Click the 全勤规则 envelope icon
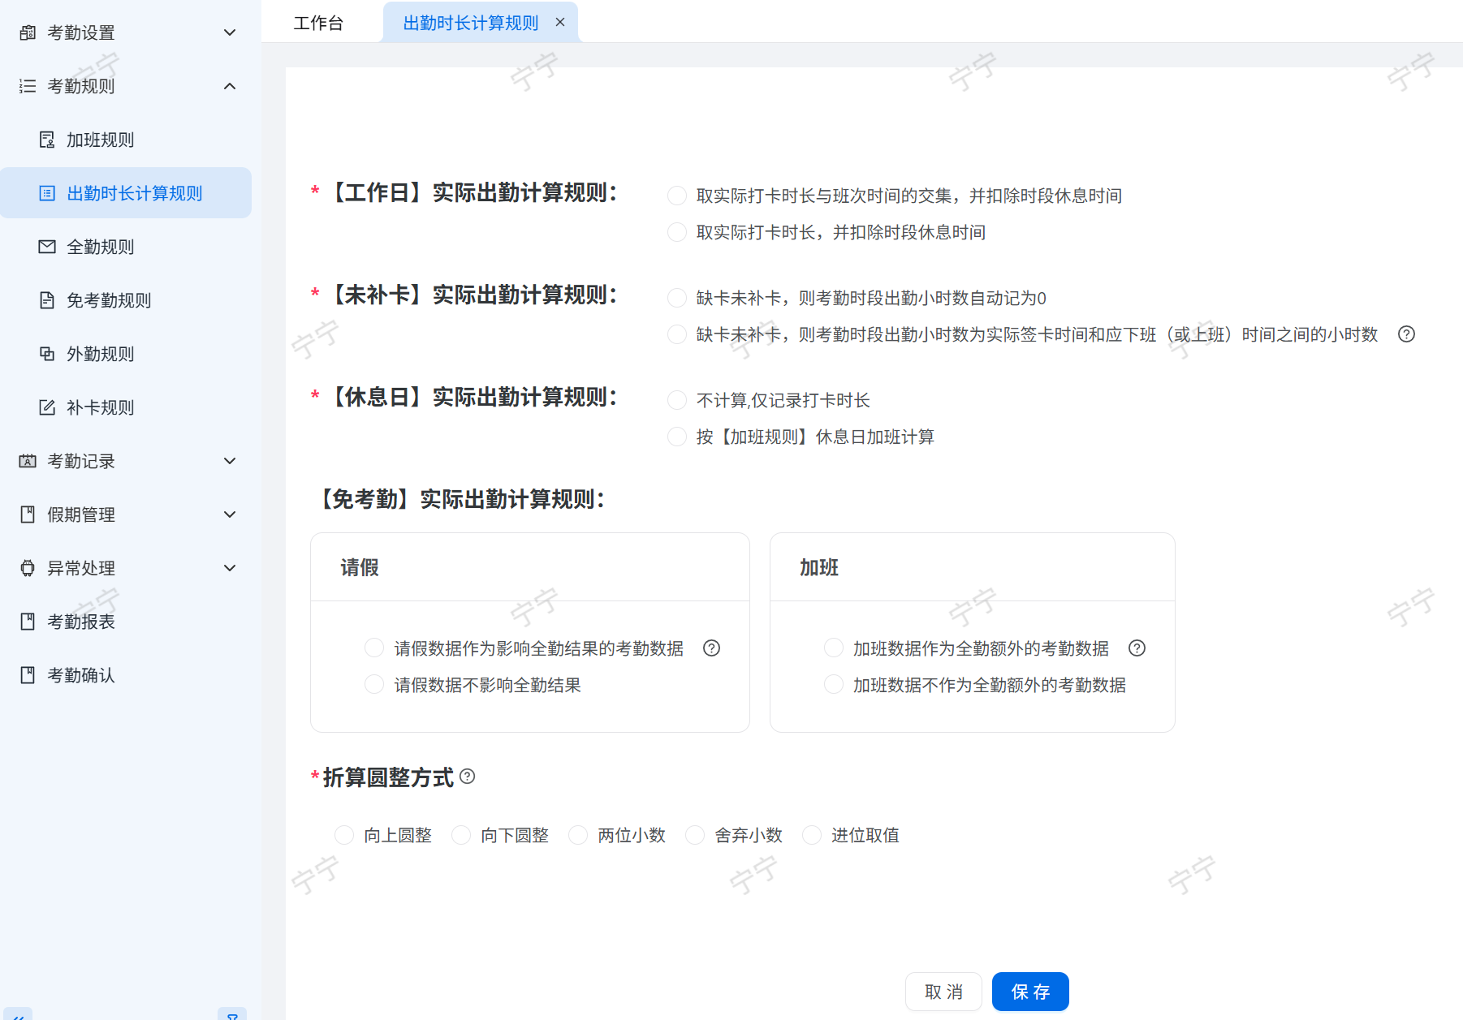This screenshot has height=1020, width=1463. pyautogui.click(x=47, y=247)
